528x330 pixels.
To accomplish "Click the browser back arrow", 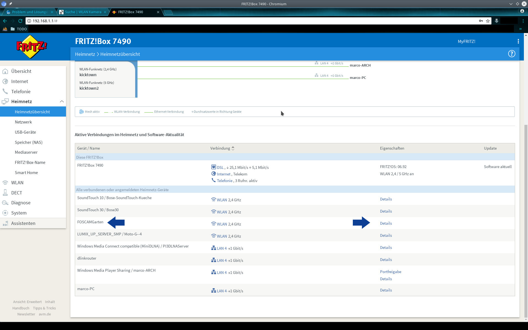I will [5, 21].
